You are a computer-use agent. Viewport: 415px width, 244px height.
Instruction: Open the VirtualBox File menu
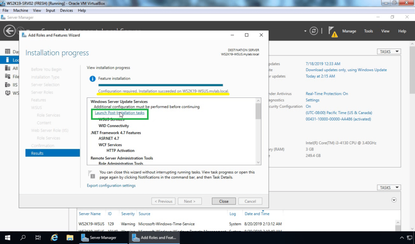pyautogui.click(x=5, y=10)
